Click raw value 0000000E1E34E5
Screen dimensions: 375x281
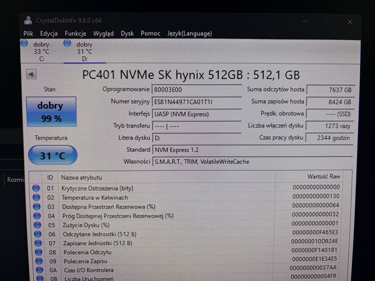tap(314, 259)
